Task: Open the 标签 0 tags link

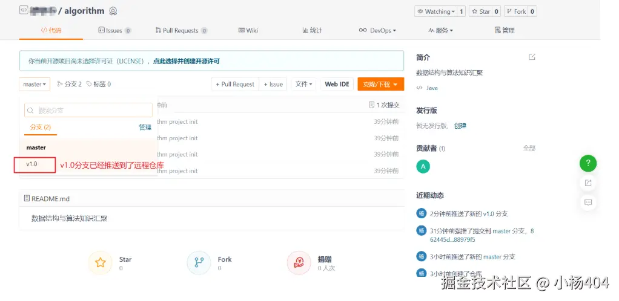Action: [x=99, y=84]
